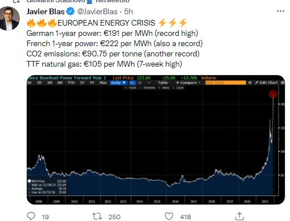Select the YTD range tab
Screen dimensions: 290x221
71,83
